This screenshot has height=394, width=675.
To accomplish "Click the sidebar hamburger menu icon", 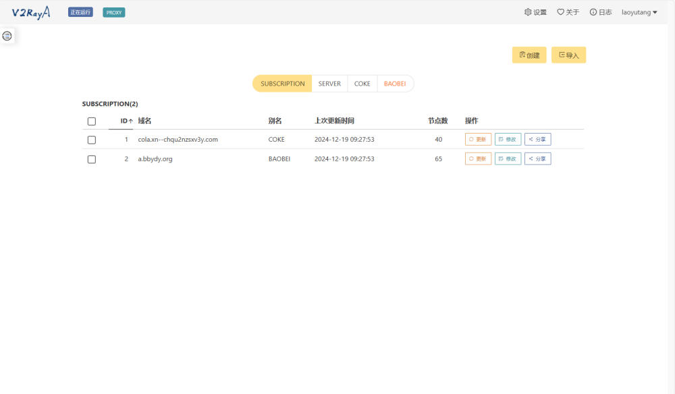I will pos(7,36).
